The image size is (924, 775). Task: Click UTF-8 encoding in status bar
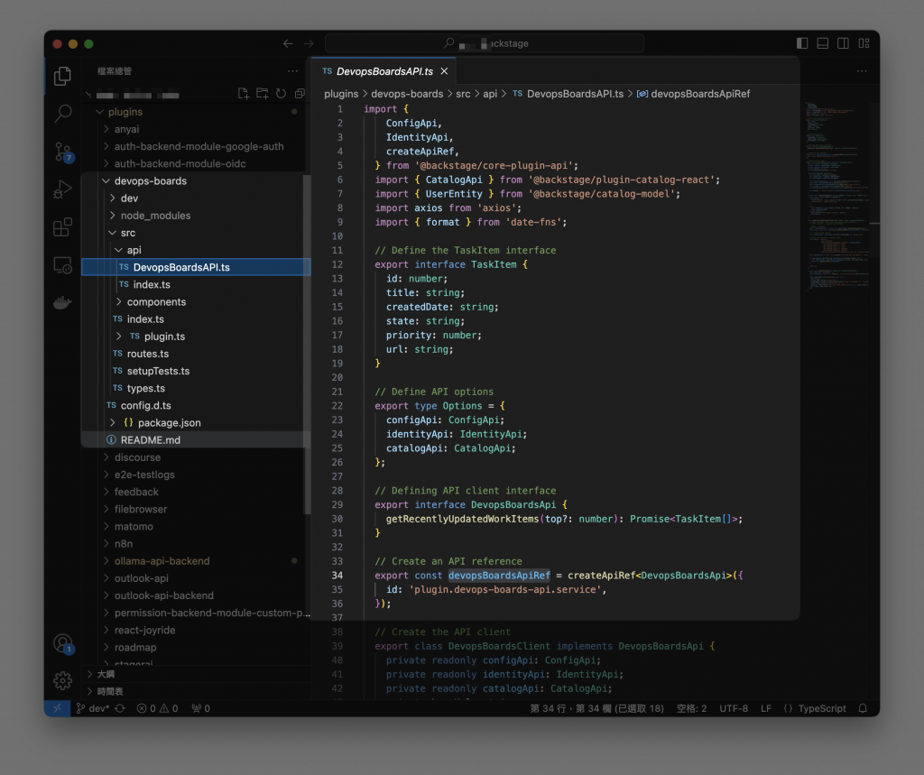734,708
